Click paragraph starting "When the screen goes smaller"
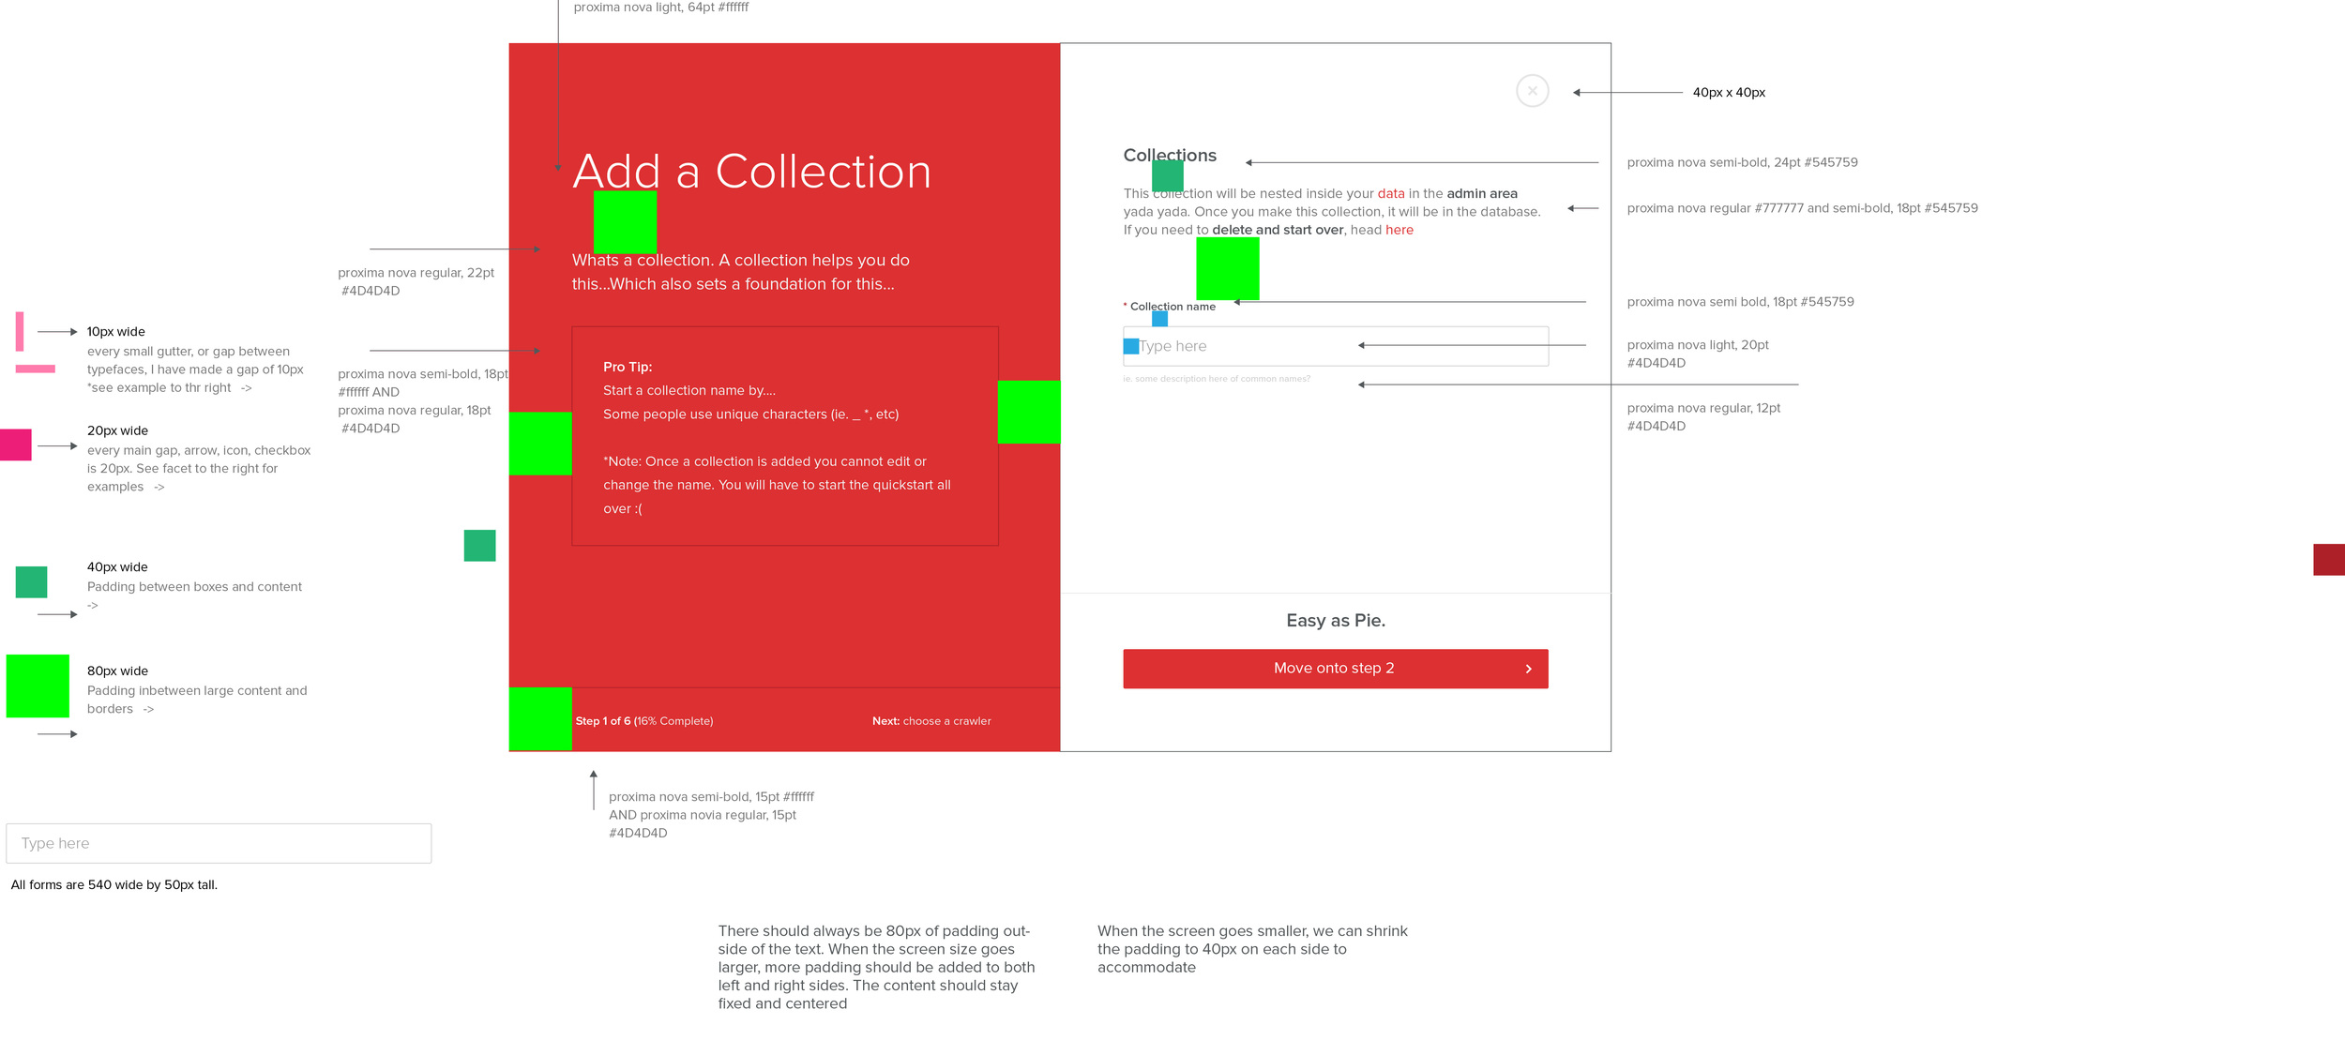Screen dimensions: 2345x1055 pos(1252,949)
